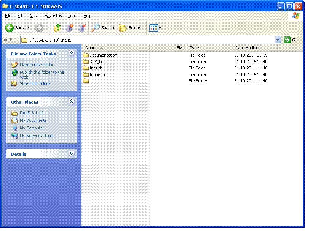The height and width of the screenshot is (246, 329).
Task: Open My Documents link
Action: coord(33,120)
